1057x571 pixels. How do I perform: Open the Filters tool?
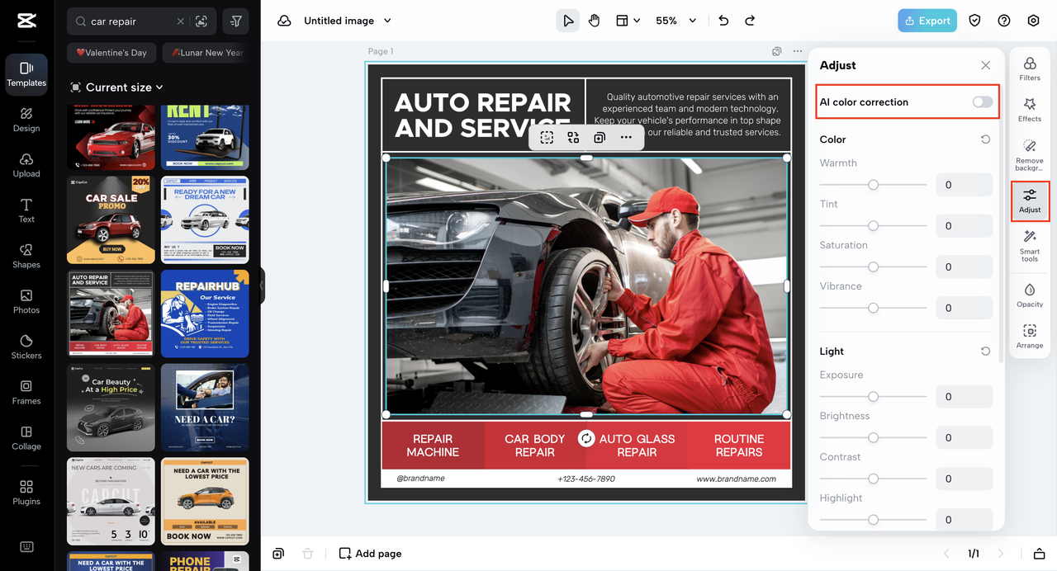point(1030,69)
